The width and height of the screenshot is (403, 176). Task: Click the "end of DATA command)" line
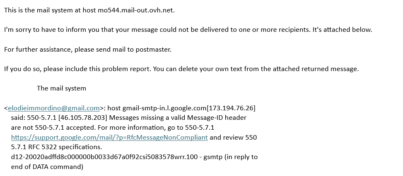click(x=47, y=167)
